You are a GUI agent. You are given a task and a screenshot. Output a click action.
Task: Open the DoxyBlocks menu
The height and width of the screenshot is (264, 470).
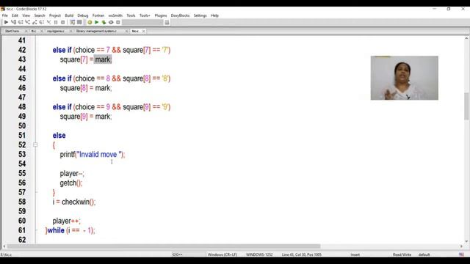[x=180, y=15]
